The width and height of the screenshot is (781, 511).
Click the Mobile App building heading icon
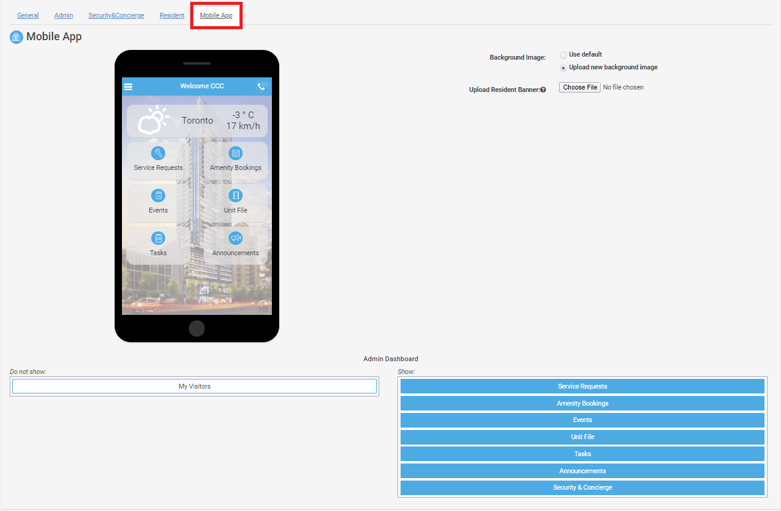point(16,37)
